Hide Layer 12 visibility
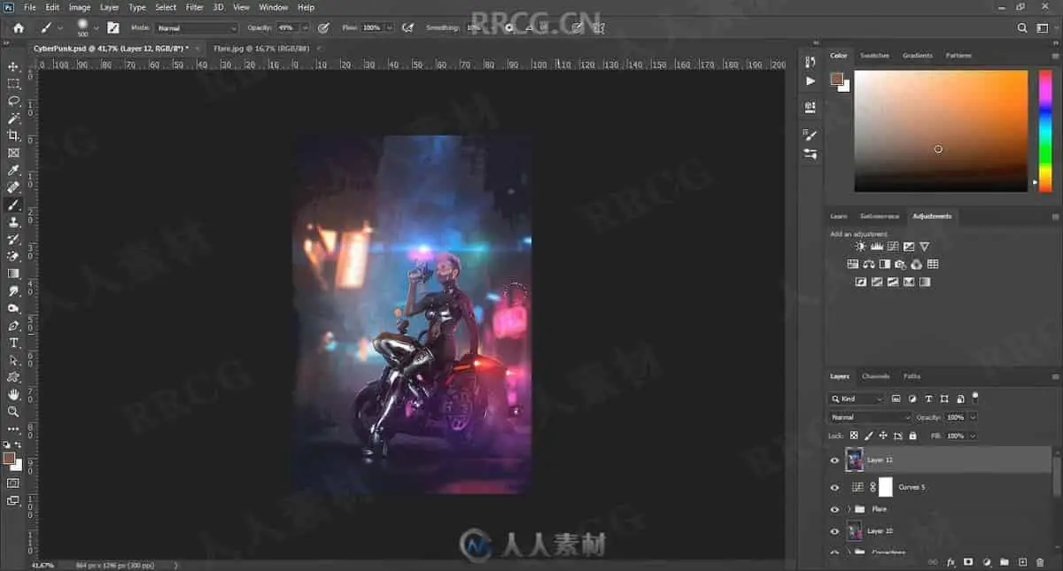 [834, 460]
